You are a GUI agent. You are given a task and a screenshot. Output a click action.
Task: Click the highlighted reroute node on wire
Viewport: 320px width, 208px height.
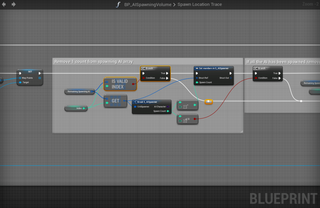pos(209,101)
